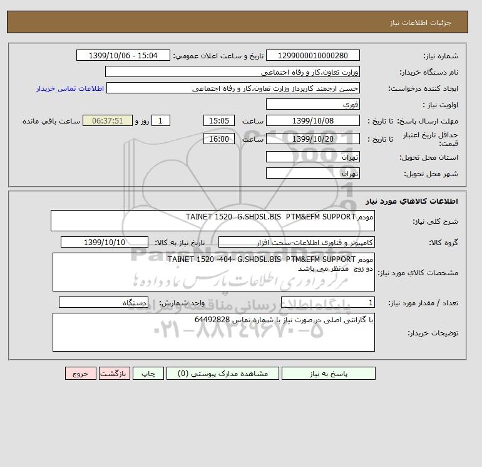Click product group field کامپیوتر و فناوری اطلاعات
This screenshot has width=482, height=467.
pos(296,242)
